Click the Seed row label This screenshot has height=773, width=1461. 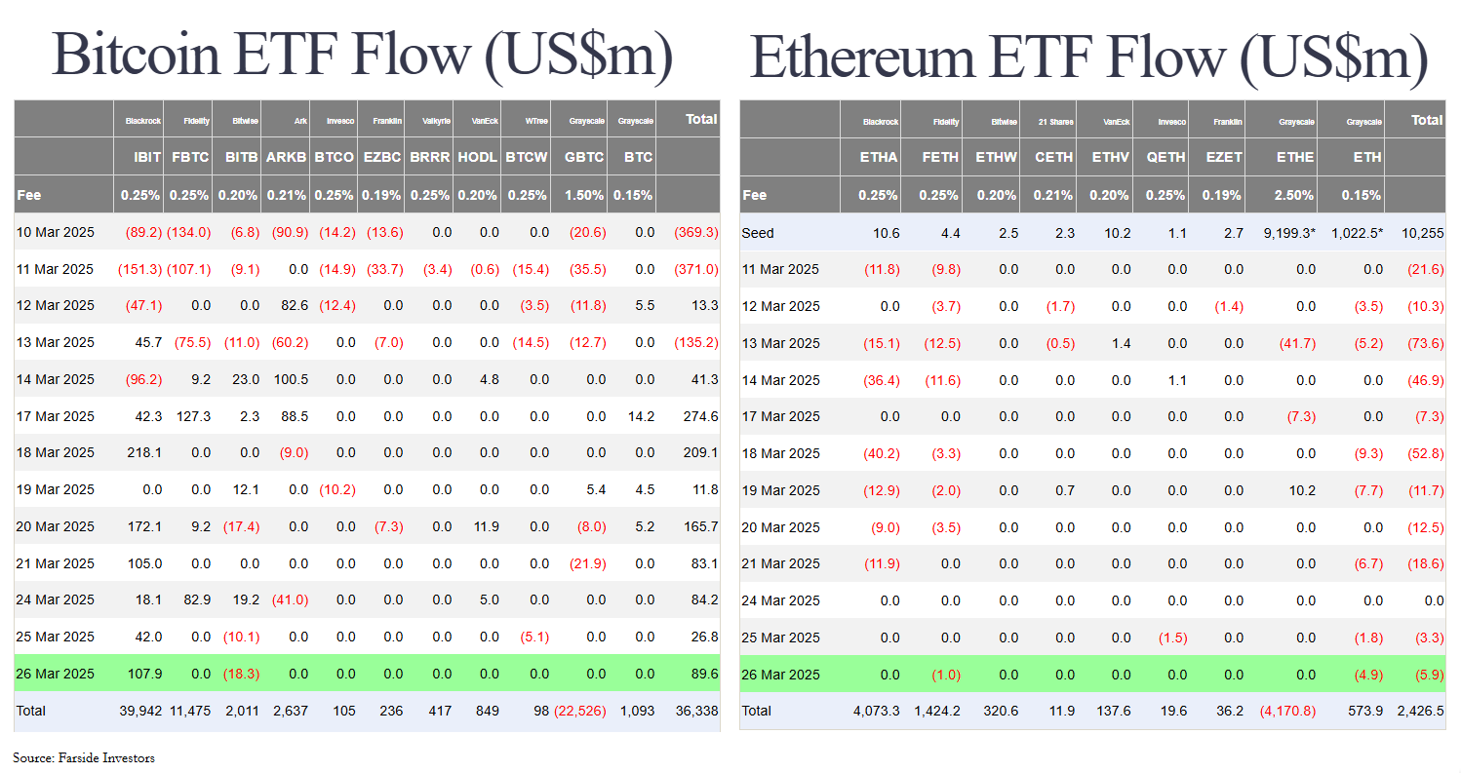758,233
